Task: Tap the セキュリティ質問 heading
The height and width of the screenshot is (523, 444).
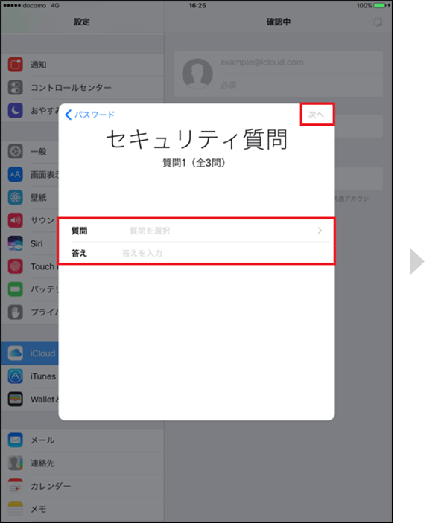Action: click(x=197, y=139)
